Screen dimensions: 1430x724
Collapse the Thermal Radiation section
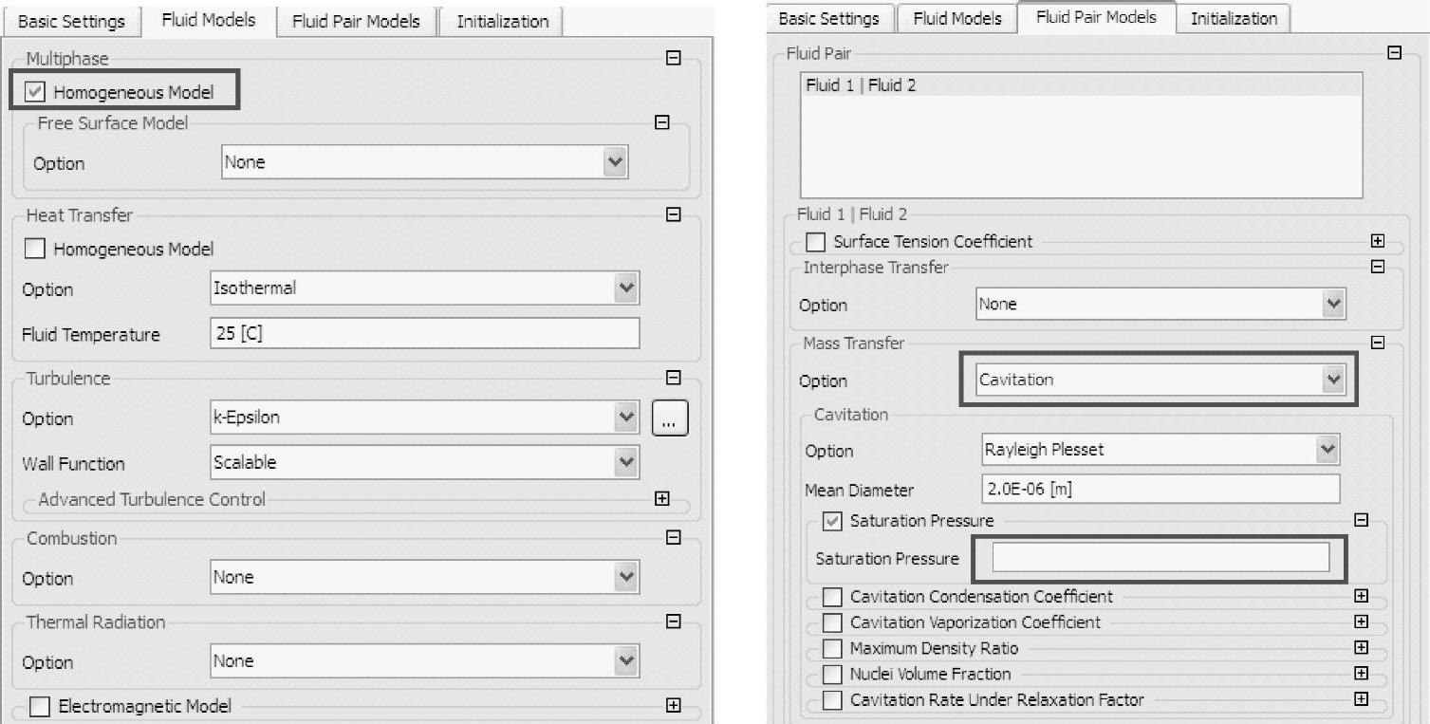674,622
